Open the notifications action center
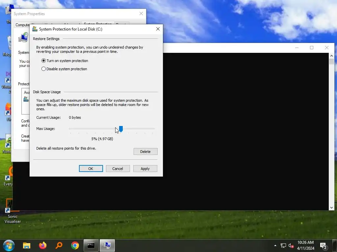The width and height of the screenshot is (337, 252). pos(324,246)
